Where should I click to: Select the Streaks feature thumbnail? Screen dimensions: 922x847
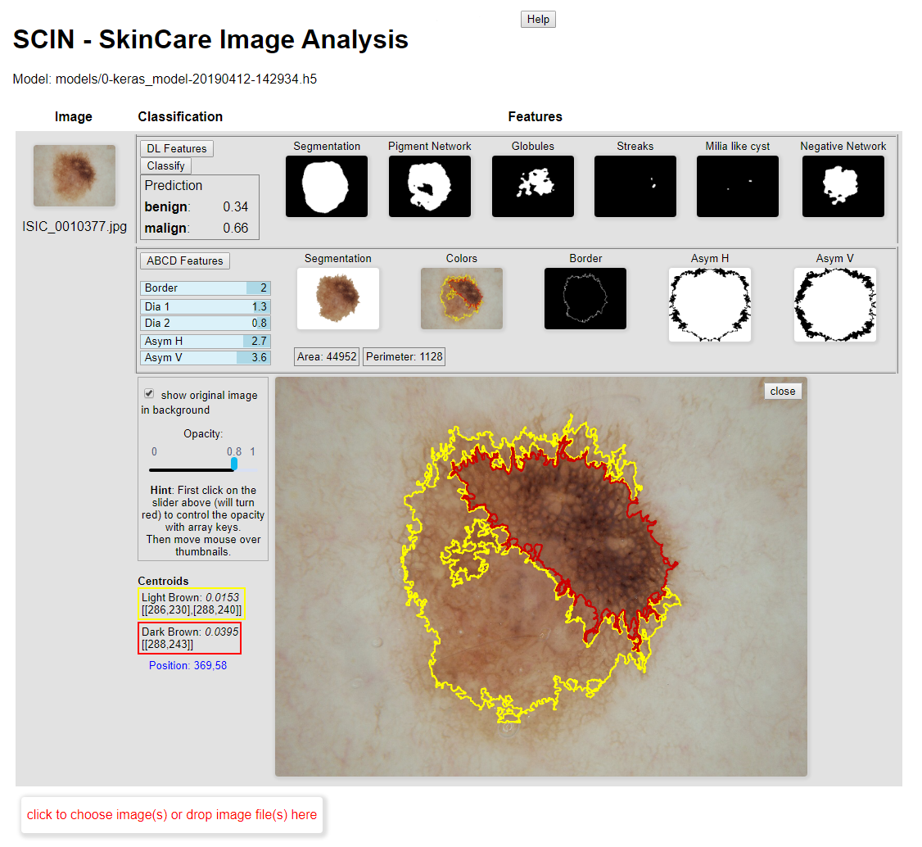[x=635, y=187]
